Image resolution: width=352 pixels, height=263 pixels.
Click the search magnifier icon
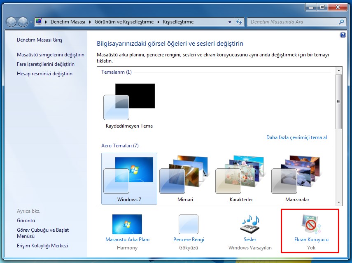[x=341, y=22]
